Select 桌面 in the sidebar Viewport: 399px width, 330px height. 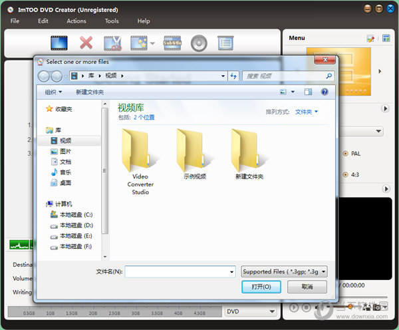[61, 183]
